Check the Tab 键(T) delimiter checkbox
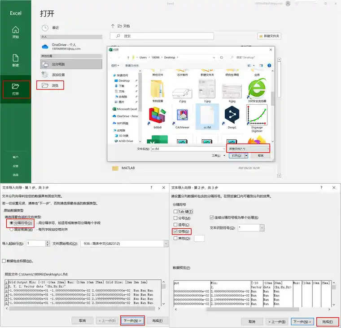Screen dimensions: 341x328 [175, 211]
